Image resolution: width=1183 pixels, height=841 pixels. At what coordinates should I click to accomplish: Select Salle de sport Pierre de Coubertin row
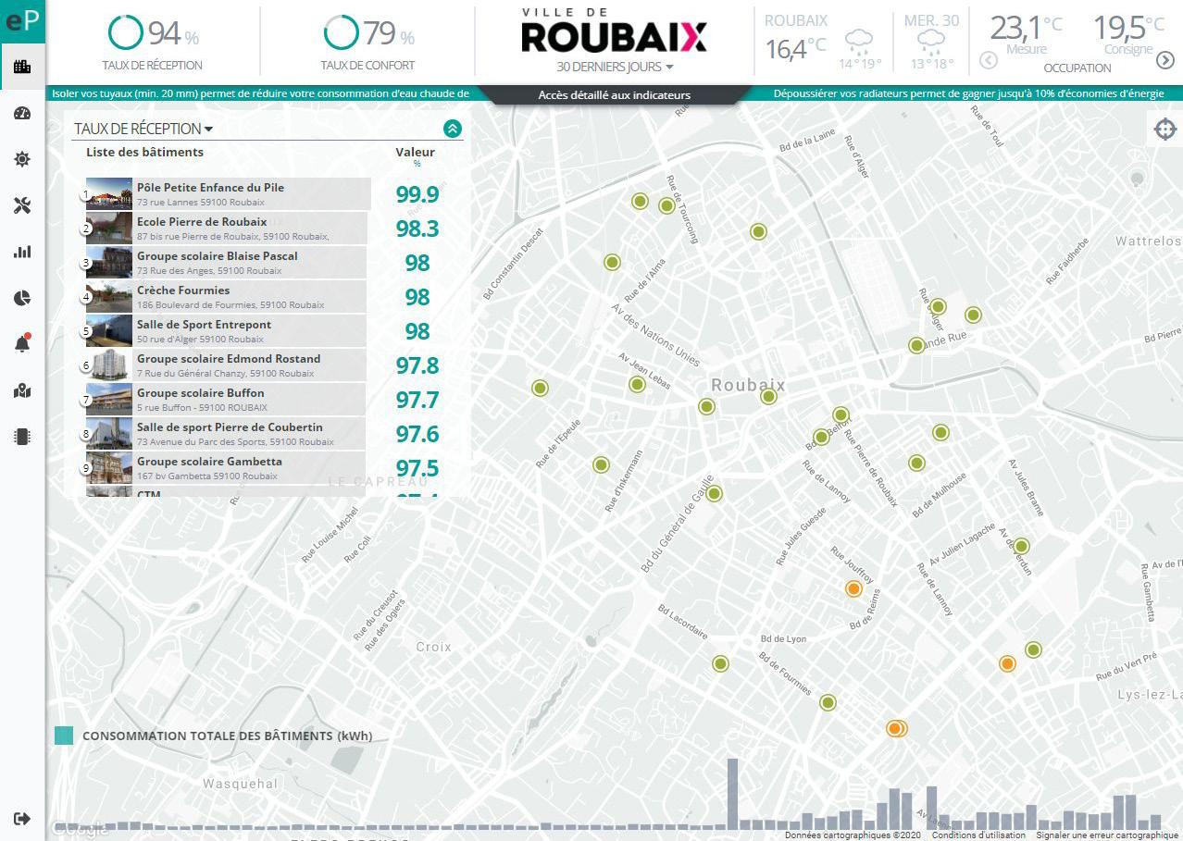click(226, 434)
